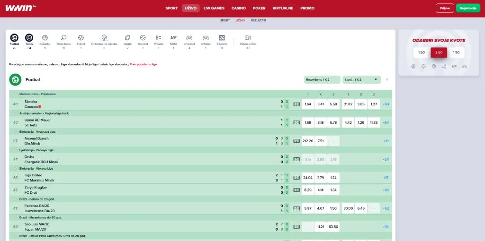Pick the red 2,60 odds tile
Image resolution: width=485 pixels, height=241 pixels.
439,52
